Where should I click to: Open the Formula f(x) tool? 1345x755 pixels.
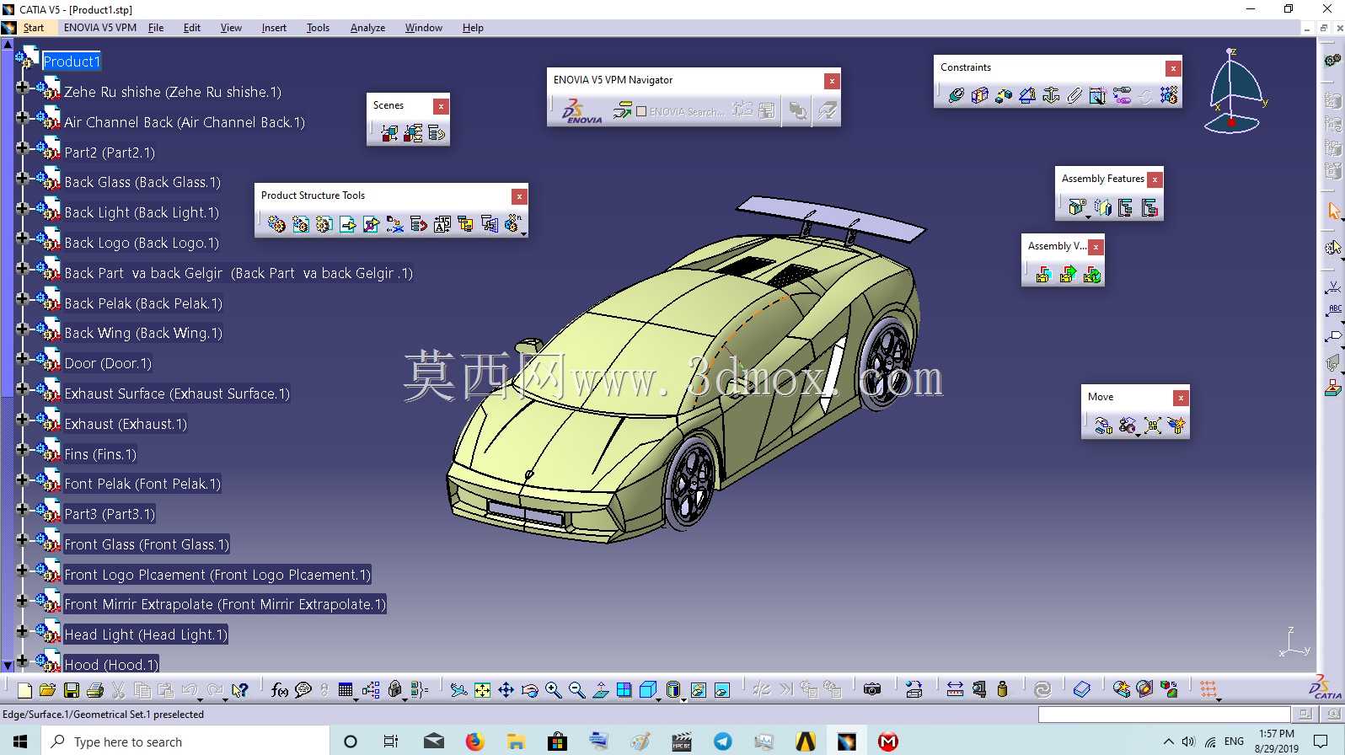tap(280, 690)
